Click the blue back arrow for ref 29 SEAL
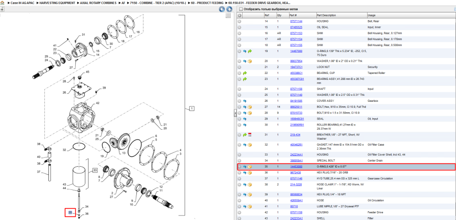 pos(244,119)
